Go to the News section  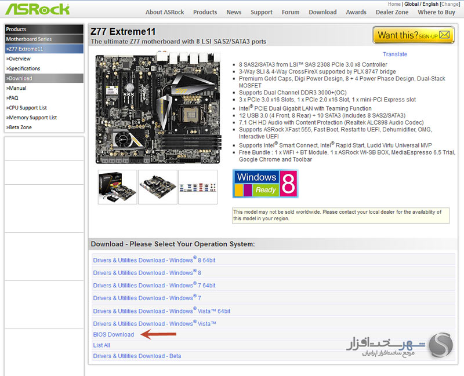[x=234, y=12]
